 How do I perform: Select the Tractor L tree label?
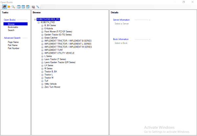[x=49, y=75]
